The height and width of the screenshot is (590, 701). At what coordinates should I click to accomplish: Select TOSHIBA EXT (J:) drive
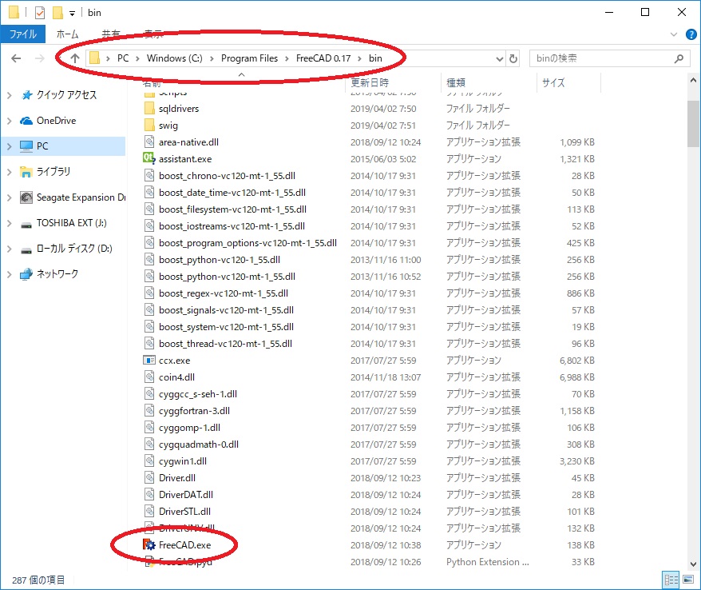click(72, 223)
